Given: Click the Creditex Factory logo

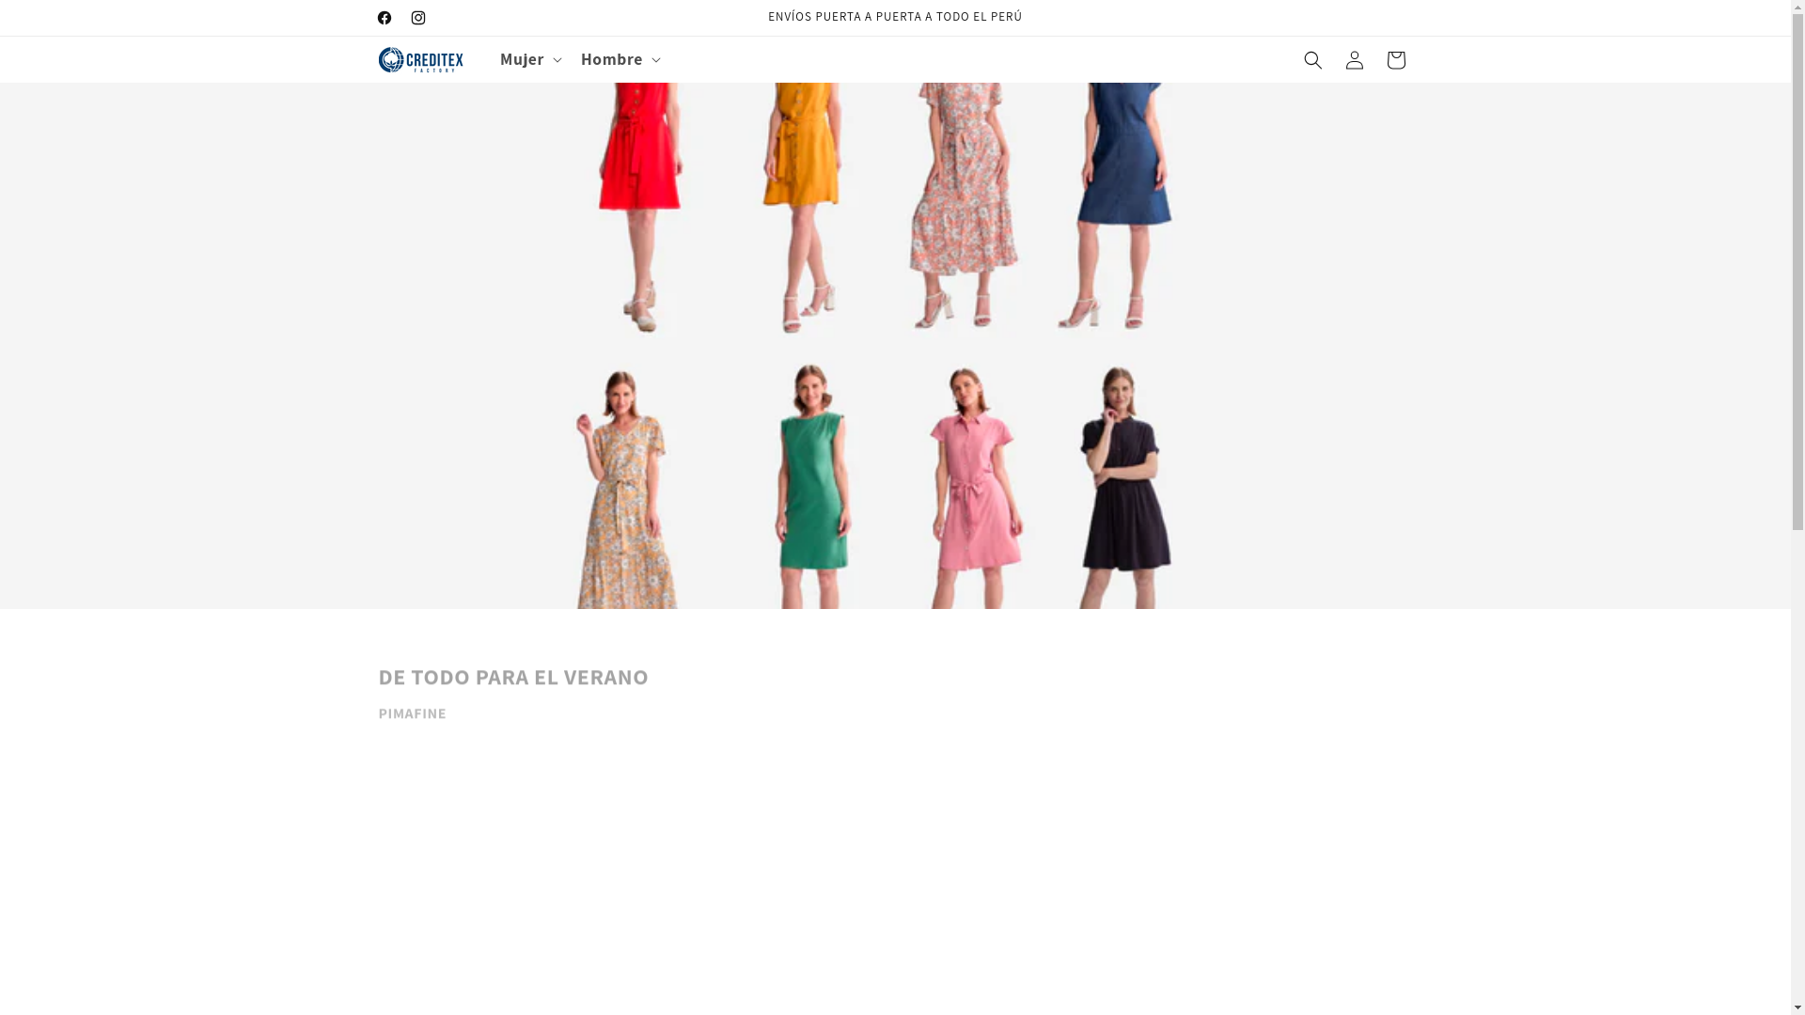Looking at the screenshot, I should pyautogui.click(x=420, y=60).
